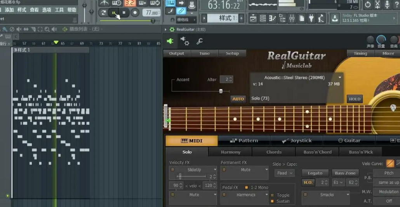Open the Mixer view icon
The width and height of the screenshot is (400, 207).
coord(292,18)
